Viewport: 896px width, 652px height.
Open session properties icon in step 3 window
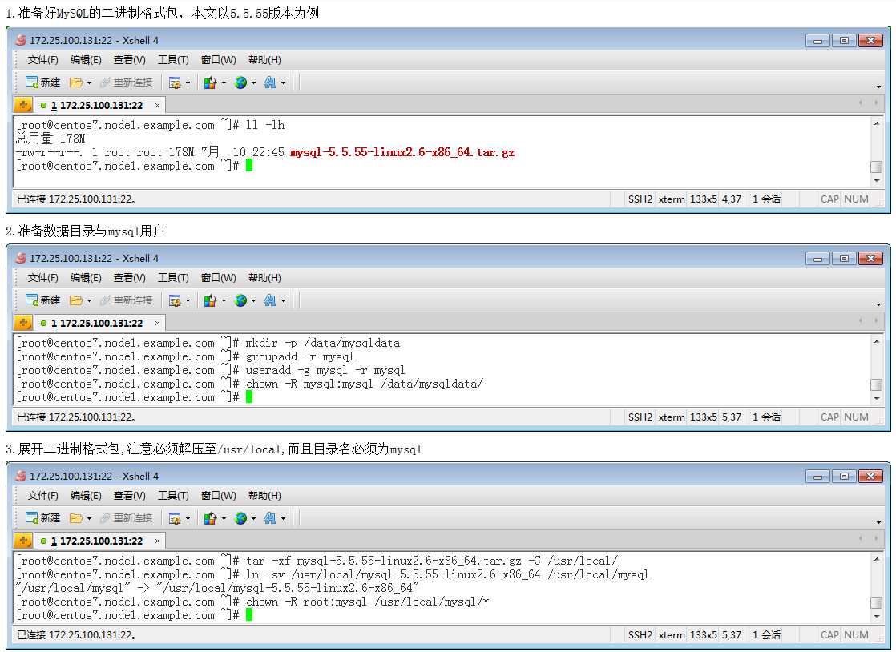(175, 518)
